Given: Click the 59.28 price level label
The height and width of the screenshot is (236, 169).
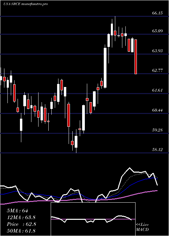Looking at the screenshot, I should [158, 130].
